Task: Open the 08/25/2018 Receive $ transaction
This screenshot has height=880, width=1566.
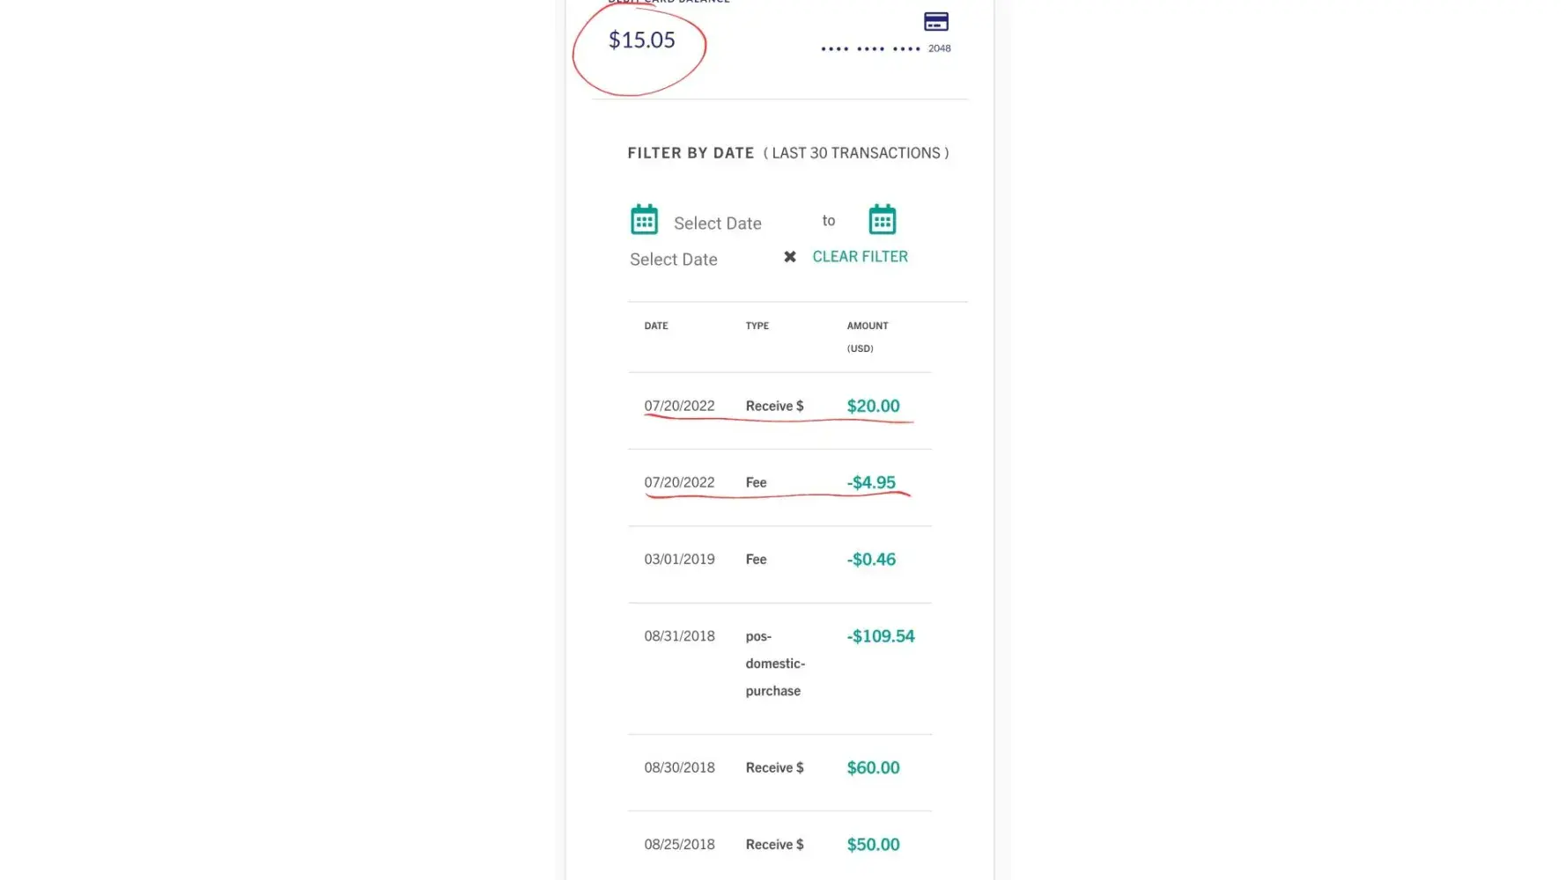Action: click(779, 845)
